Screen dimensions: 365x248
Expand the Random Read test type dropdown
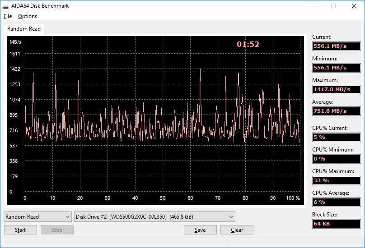pos(37,217)
